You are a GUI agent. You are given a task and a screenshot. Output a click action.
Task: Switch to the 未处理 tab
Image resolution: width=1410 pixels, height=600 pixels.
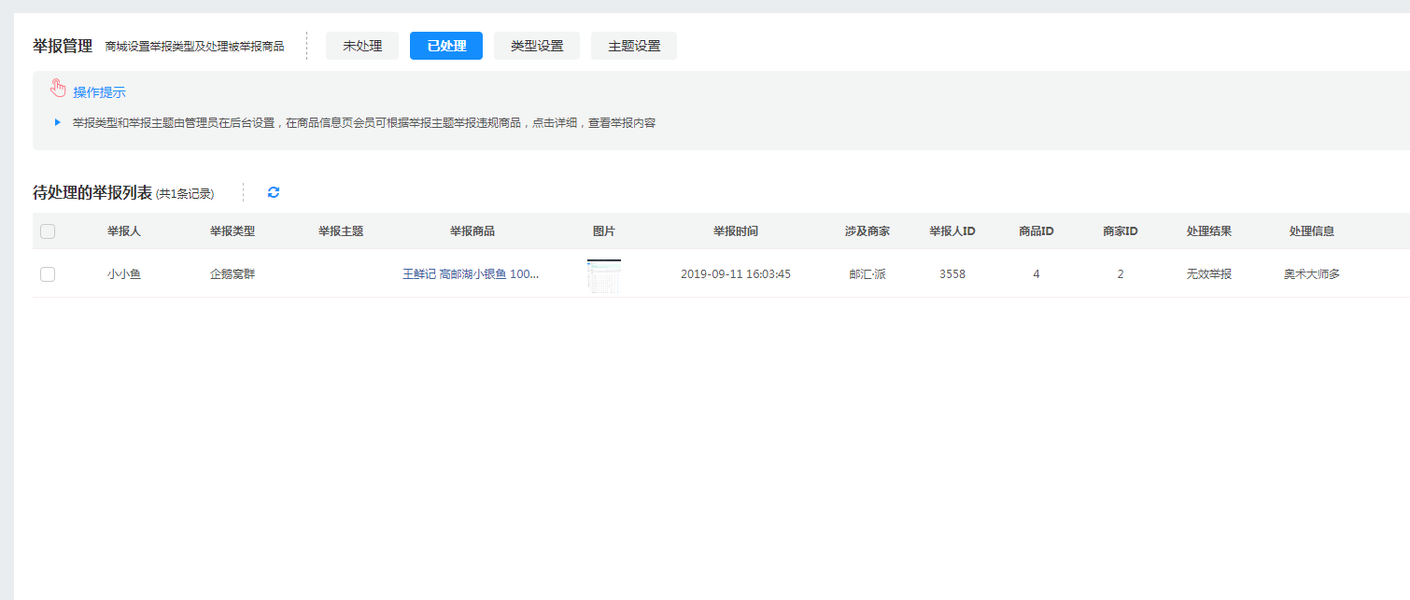[362, 46]
